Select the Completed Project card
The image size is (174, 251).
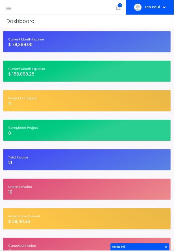(87, 130)
